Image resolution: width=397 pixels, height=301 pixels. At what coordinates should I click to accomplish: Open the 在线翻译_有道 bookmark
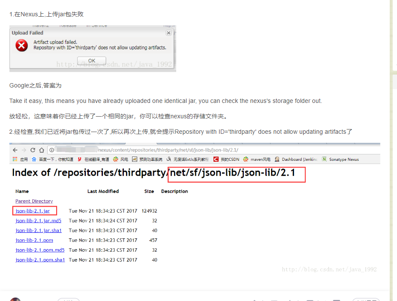93,159
